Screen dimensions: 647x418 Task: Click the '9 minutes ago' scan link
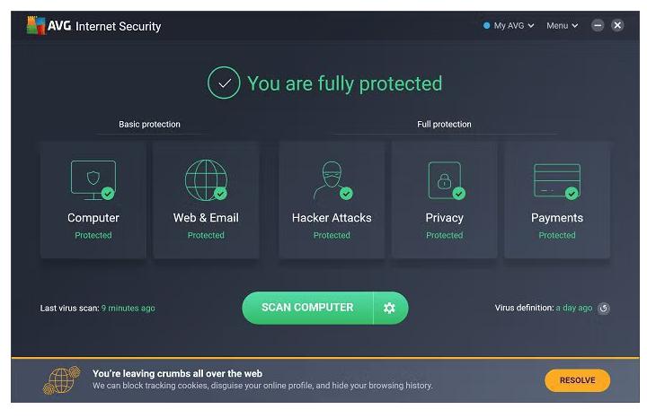(x=128, y=309)
